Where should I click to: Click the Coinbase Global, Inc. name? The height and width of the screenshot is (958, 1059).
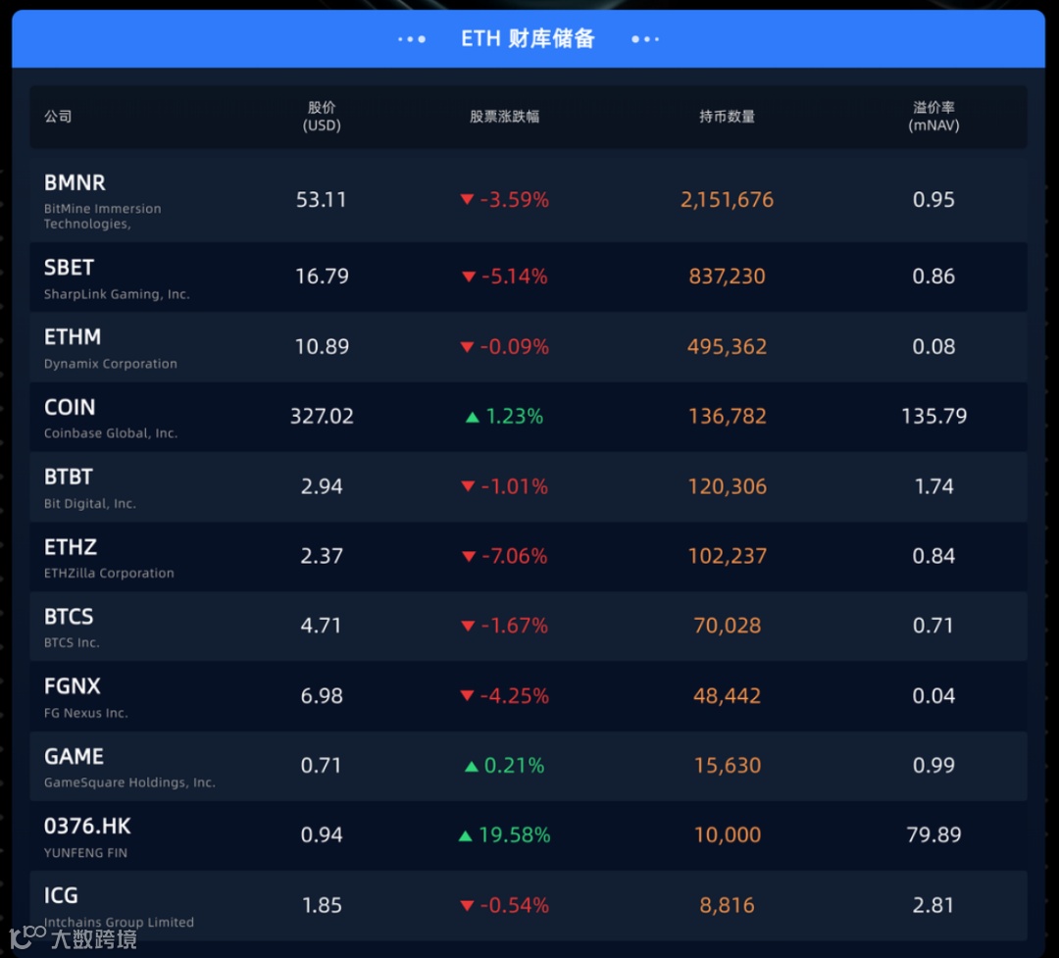(x=111, y=433)
